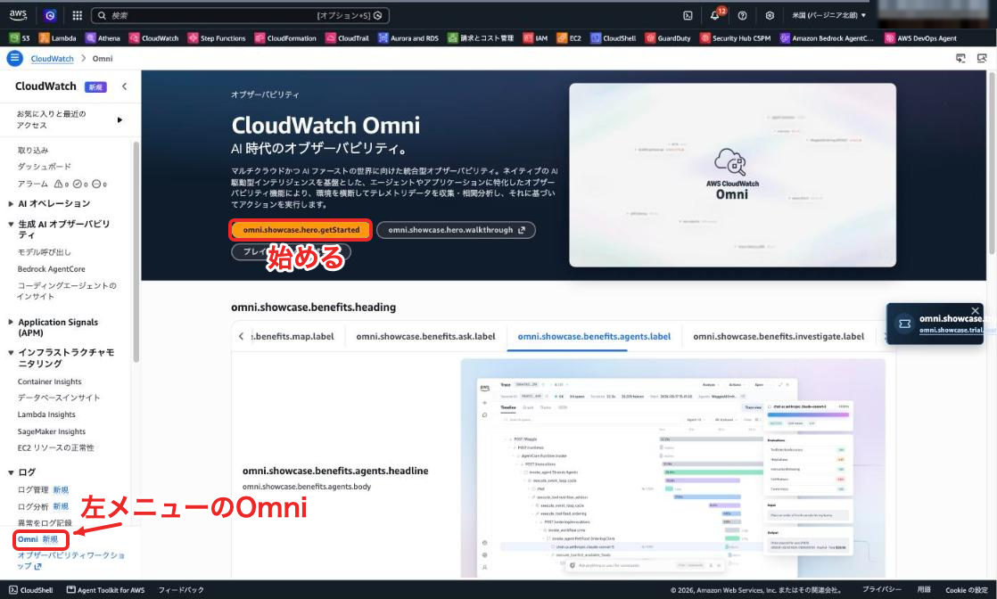This screenshot has height=599, width=997.
Task: Expand the AI オペレーション section
Action: pos(11,204)
